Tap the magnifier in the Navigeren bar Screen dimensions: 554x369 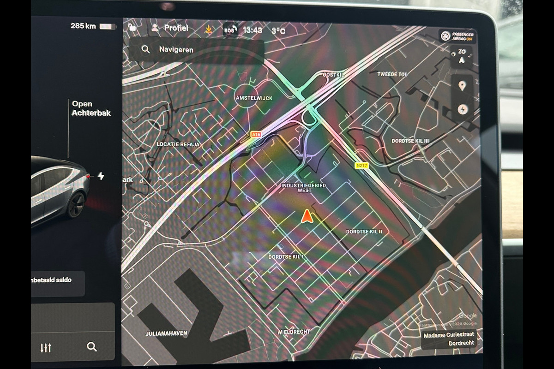coord(145,49)
